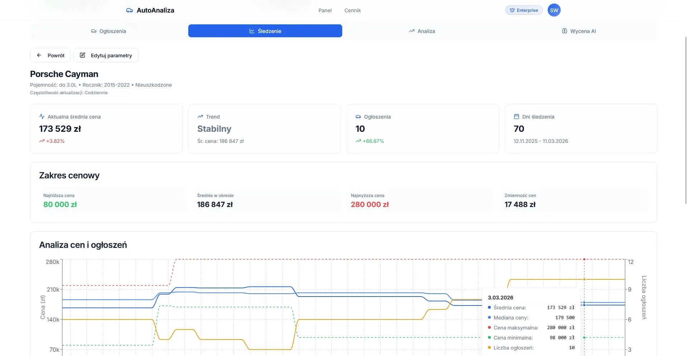Click the Cena (zł) left axis label
The height and width of the screenshot is (356, 687).
[43, 307]
